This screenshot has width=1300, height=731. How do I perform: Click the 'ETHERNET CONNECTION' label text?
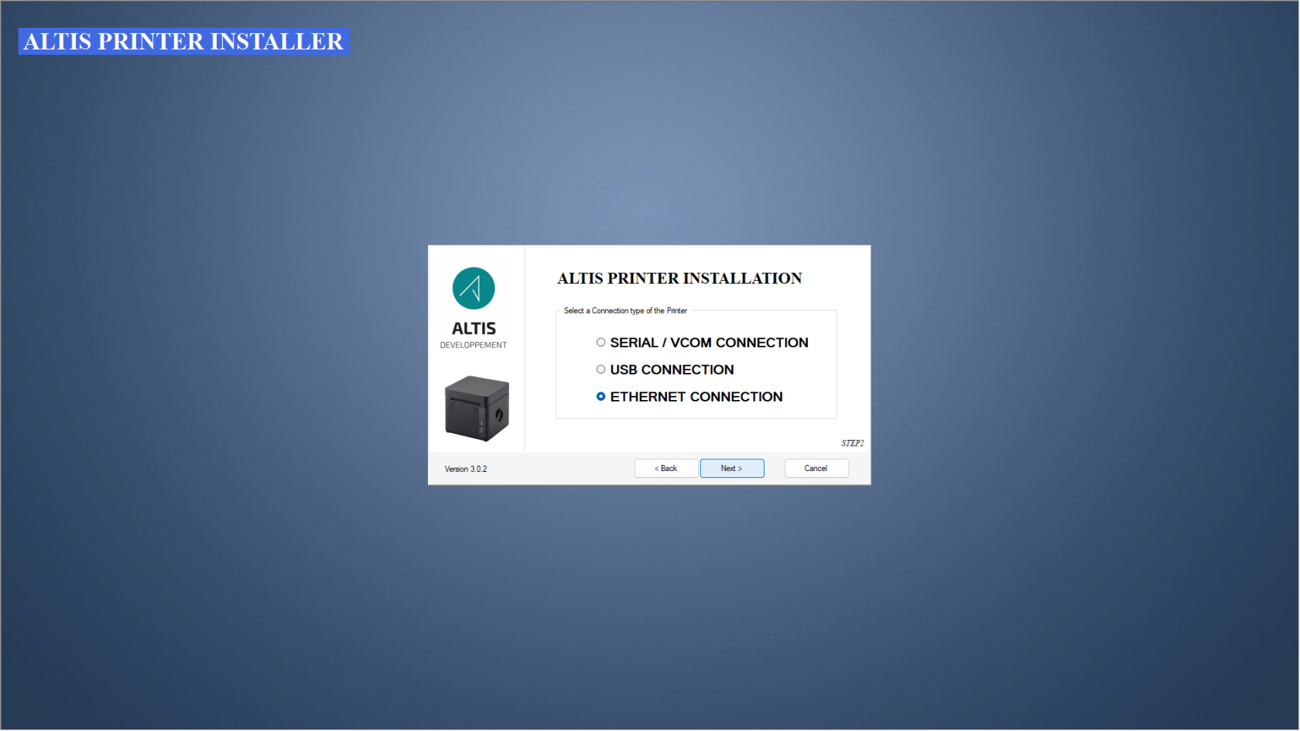pyautogui.click(x=696, y=397)
